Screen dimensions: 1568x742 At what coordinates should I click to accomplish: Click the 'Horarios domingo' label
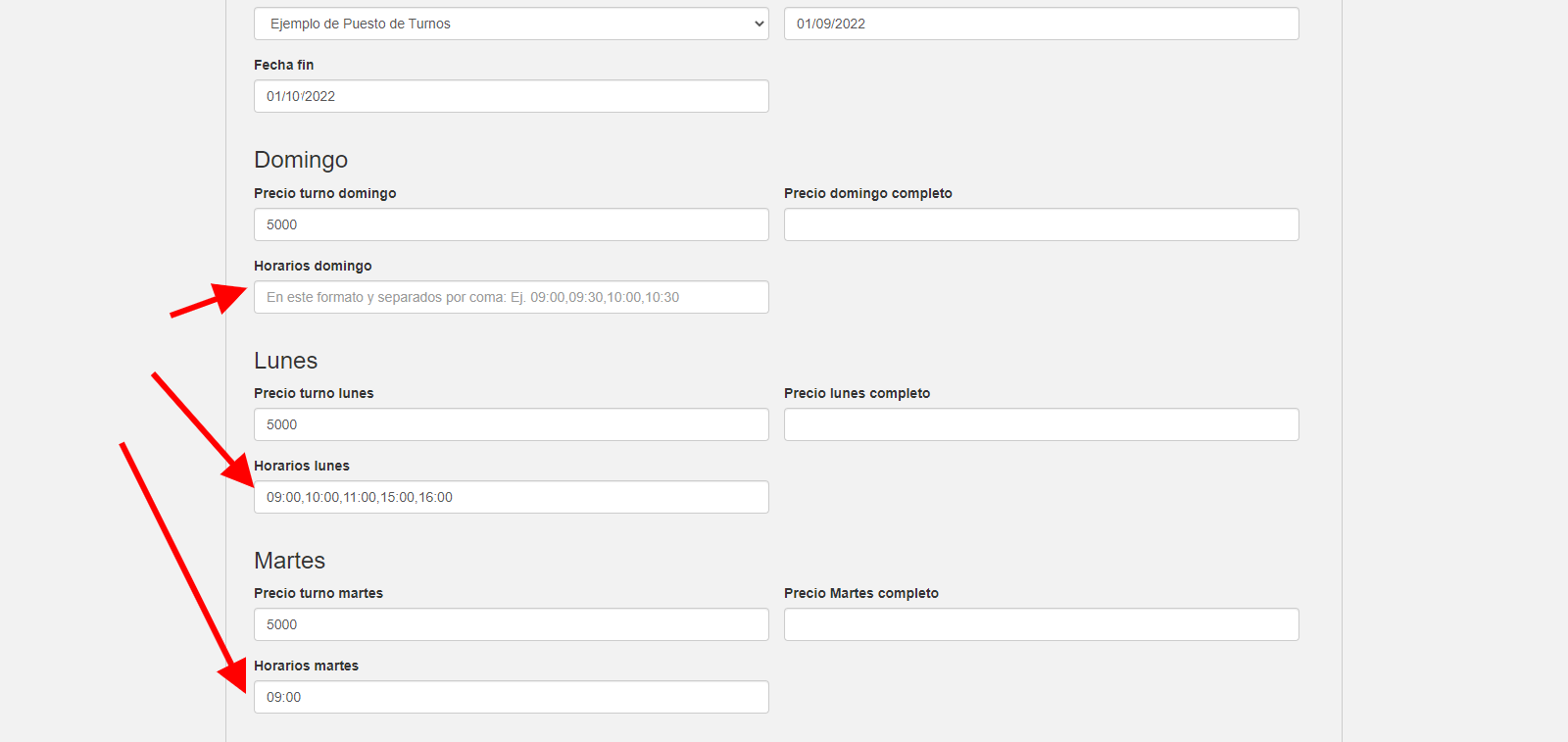313,266
